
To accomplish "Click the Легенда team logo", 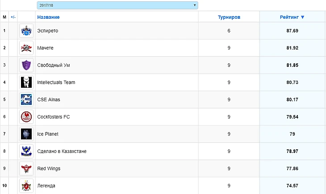I will pos(26,186).
